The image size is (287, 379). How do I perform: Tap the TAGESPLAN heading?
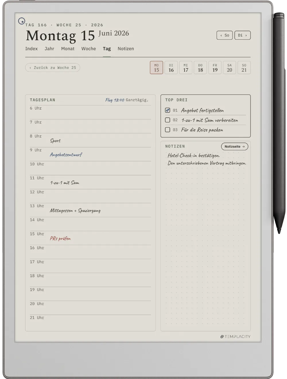click(42, 100)
